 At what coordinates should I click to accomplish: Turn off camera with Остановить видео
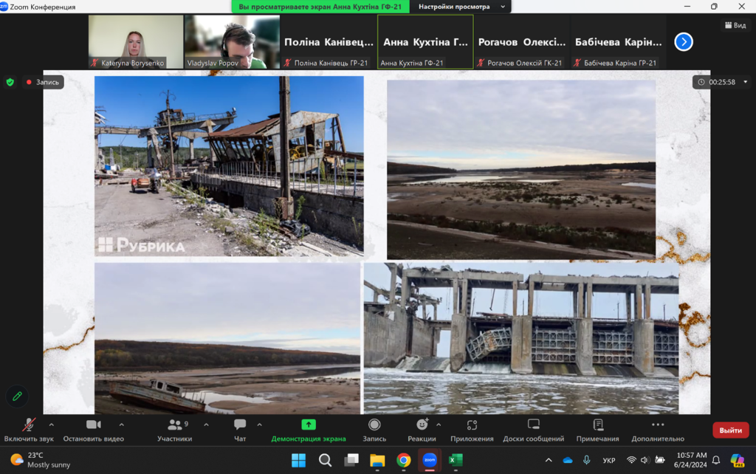point(93,430)
